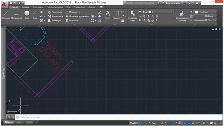Viewport: 224px width, 126px height.
Task: Toggle lineweight display in status bar
Action: pos(180,123)
